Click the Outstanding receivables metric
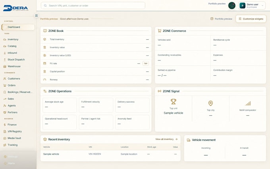 pyautogui.click(x=183, y=58)
